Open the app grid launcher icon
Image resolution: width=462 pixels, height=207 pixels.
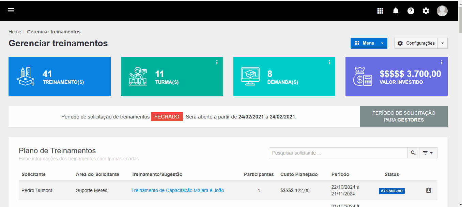(380, 11)
